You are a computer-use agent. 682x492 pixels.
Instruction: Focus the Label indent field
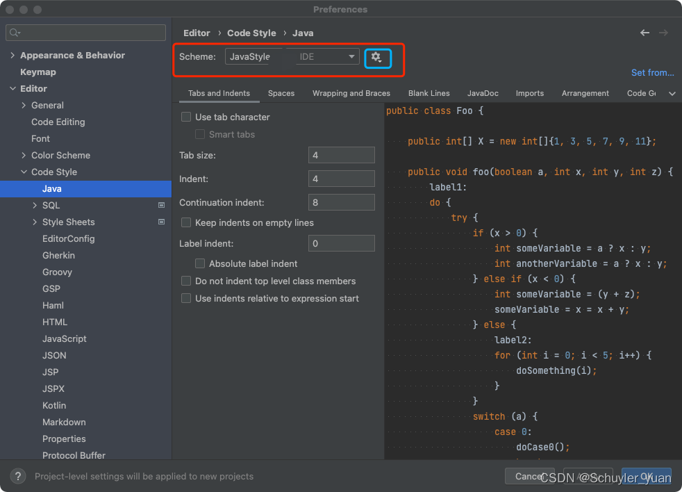(x=342, y=243)
